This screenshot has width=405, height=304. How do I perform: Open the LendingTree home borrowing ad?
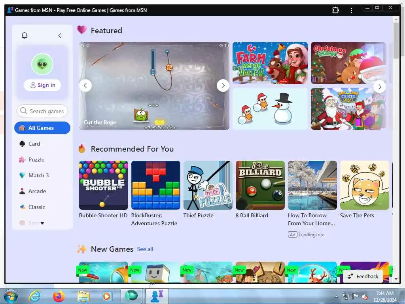(312, 185)
